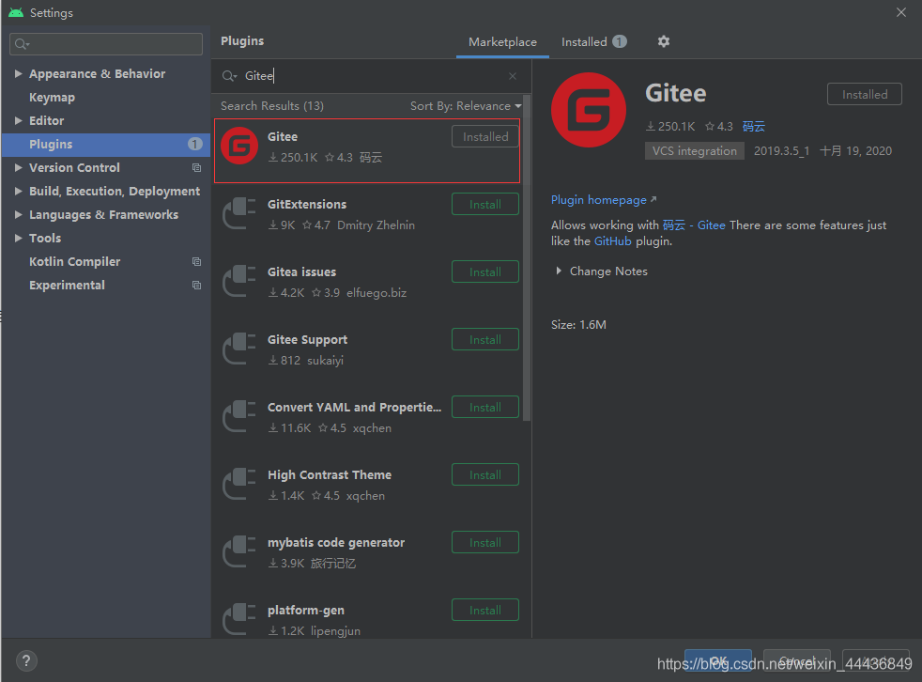Image resolution: width=922 pixels, height=682 pixels.
Task: Click the Android Studio logo in title bar
Action: [x=16, y=12]
